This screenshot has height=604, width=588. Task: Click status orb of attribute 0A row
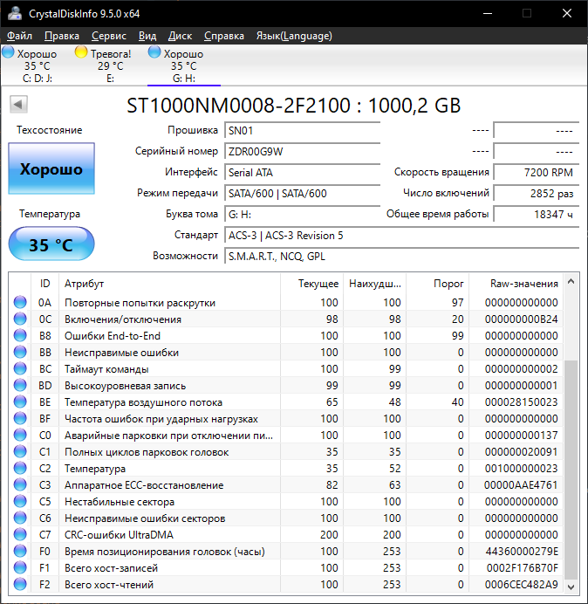tap(20, 302)
